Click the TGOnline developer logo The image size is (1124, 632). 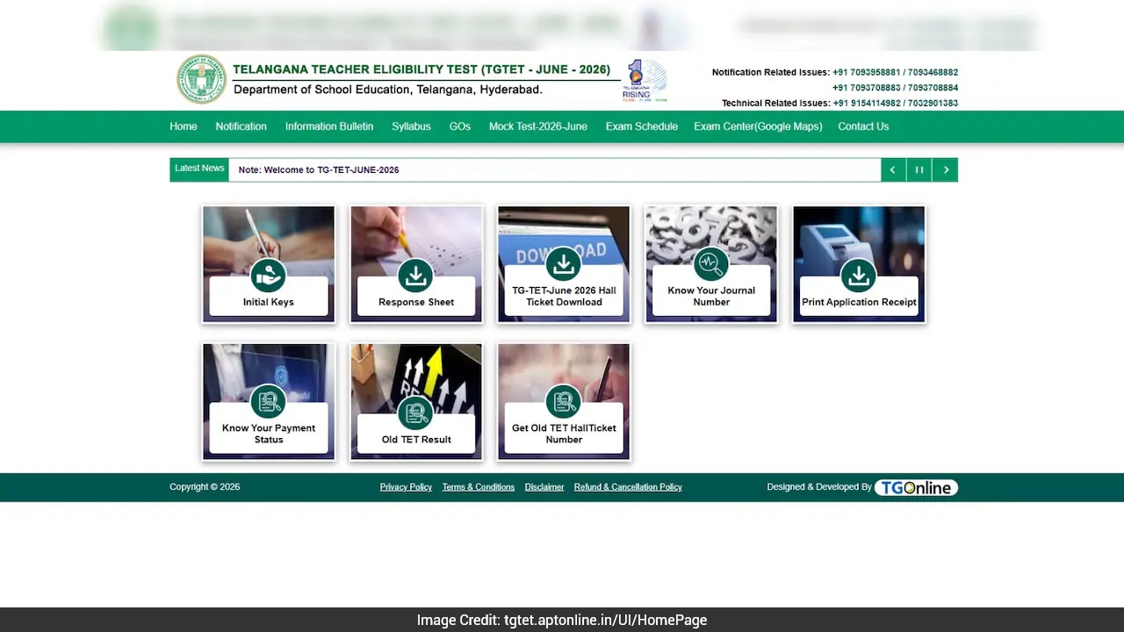[x=916, y=487]
